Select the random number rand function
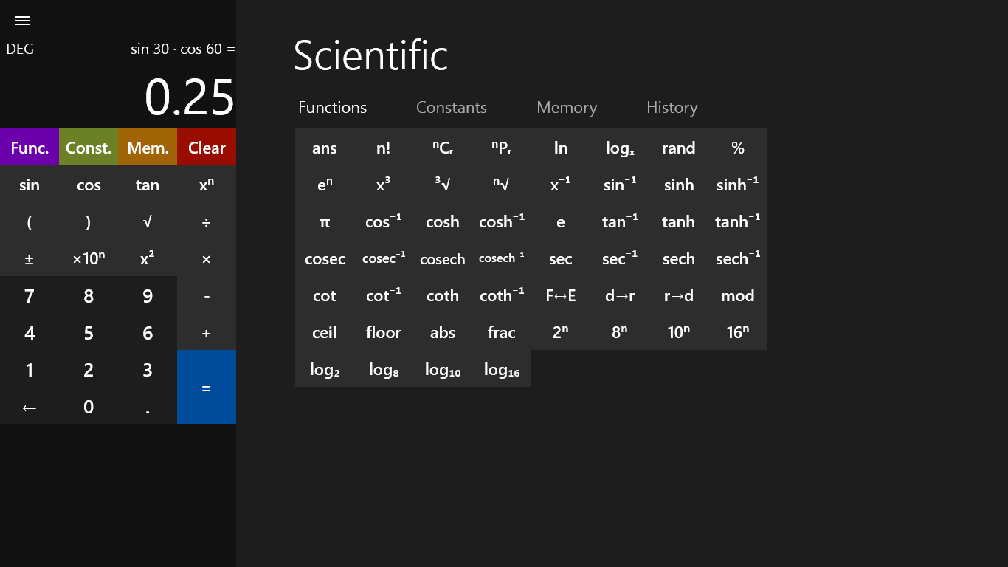Viewport: 1008px width, 567px height. click(x=678, y=148)
